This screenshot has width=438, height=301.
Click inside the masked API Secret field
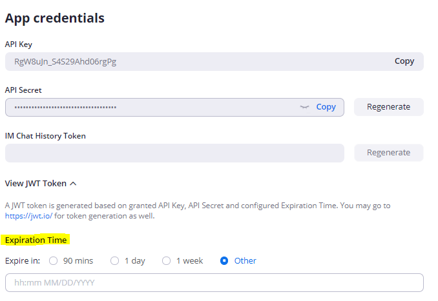pos(149,107)
